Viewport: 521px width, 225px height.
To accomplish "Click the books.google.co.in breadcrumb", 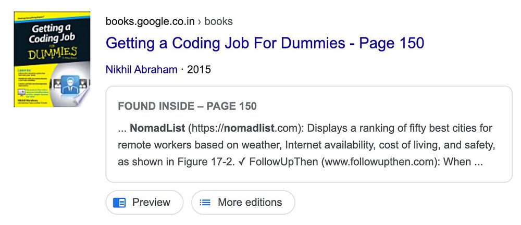I will point(150,21).
